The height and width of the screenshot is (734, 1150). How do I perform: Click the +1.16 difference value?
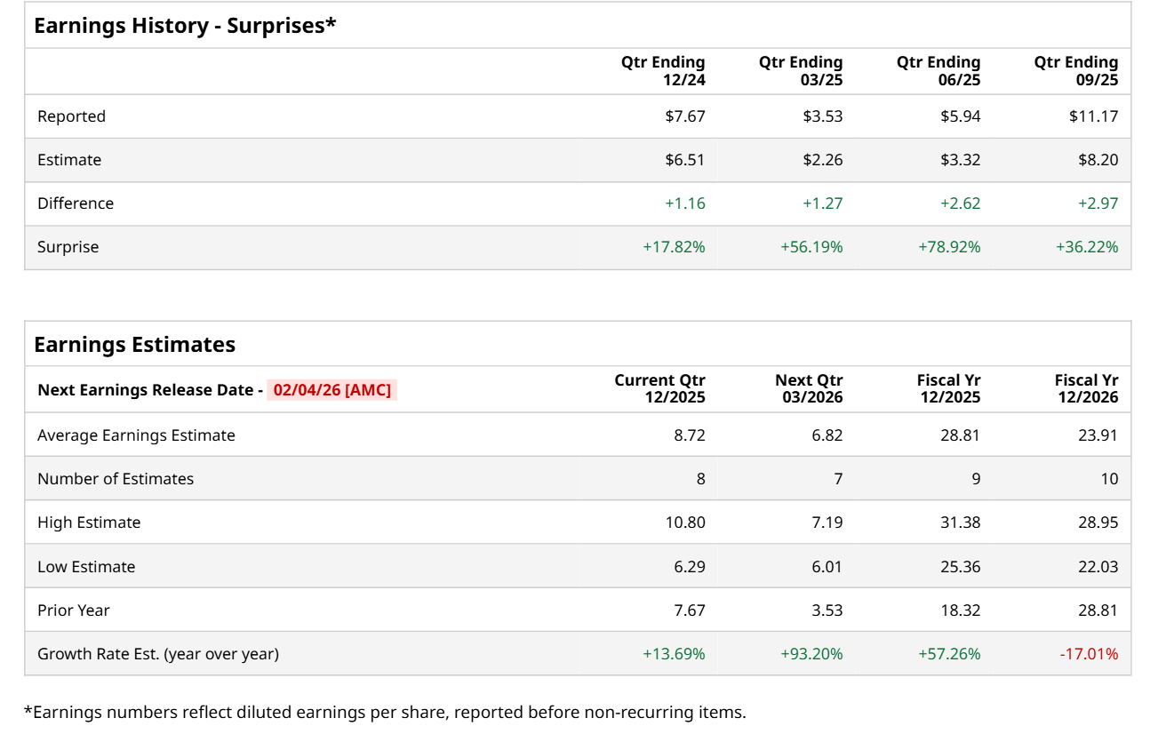(684, 203)
